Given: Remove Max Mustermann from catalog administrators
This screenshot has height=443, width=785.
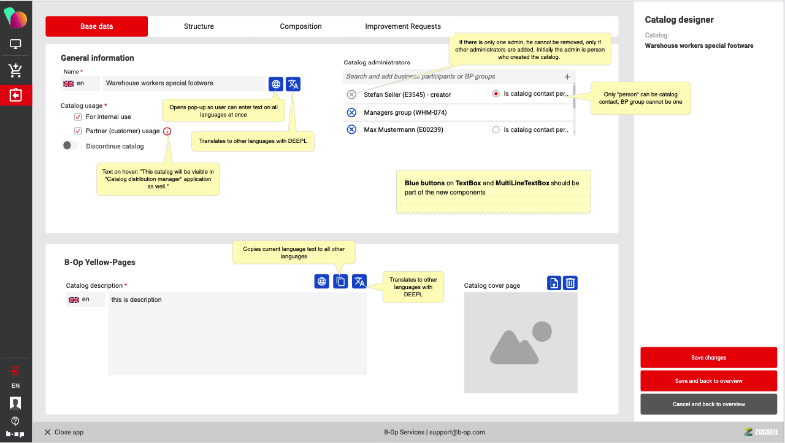Looking at the screenshot, I should [351, 129].
